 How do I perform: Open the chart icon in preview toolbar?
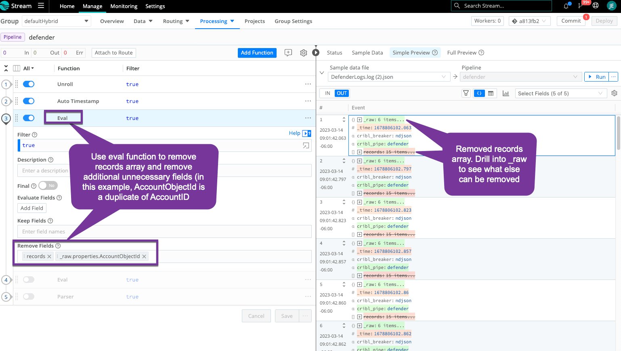click(506, 93)
